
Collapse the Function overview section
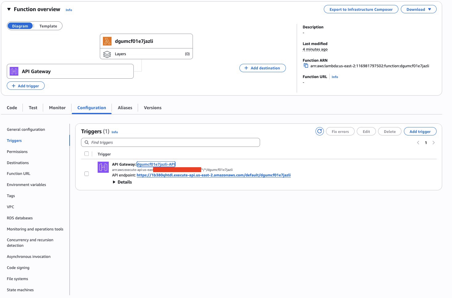9,9
